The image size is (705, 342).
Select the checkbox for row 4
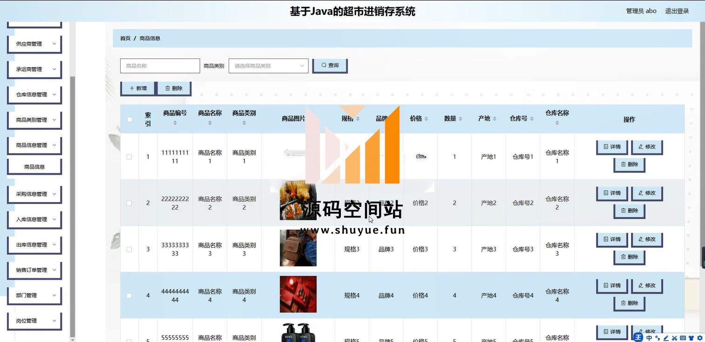129,296
